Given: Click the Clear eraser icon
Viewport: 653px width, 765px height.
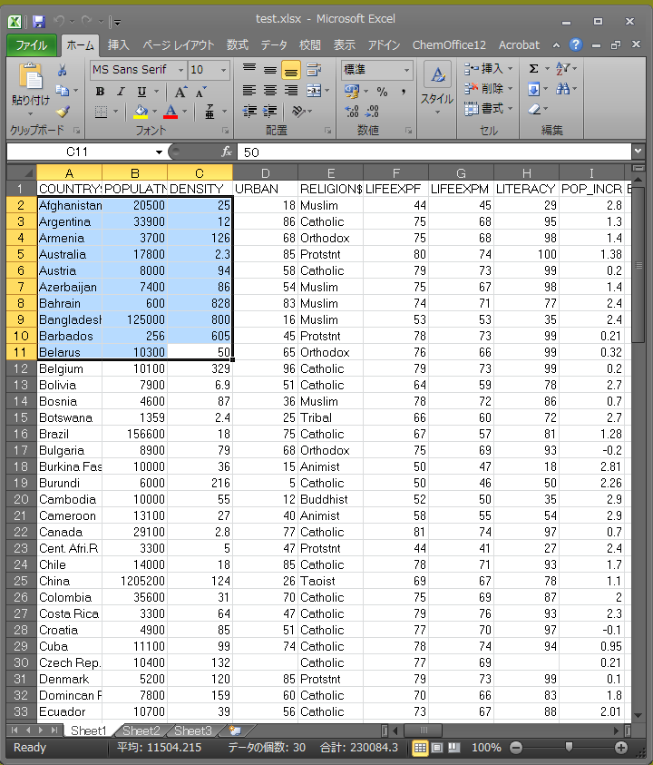Looking at the screenshot, I should [534, 109].
